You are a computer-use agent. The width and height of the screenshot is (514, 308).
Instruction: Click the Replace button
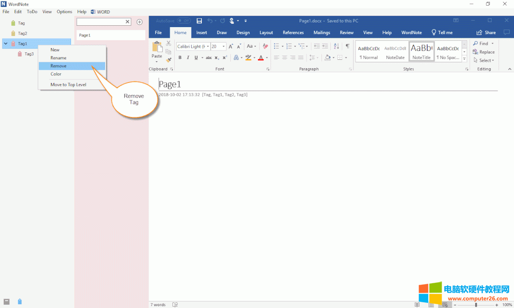pyautogui.click(x=484, y=52)
